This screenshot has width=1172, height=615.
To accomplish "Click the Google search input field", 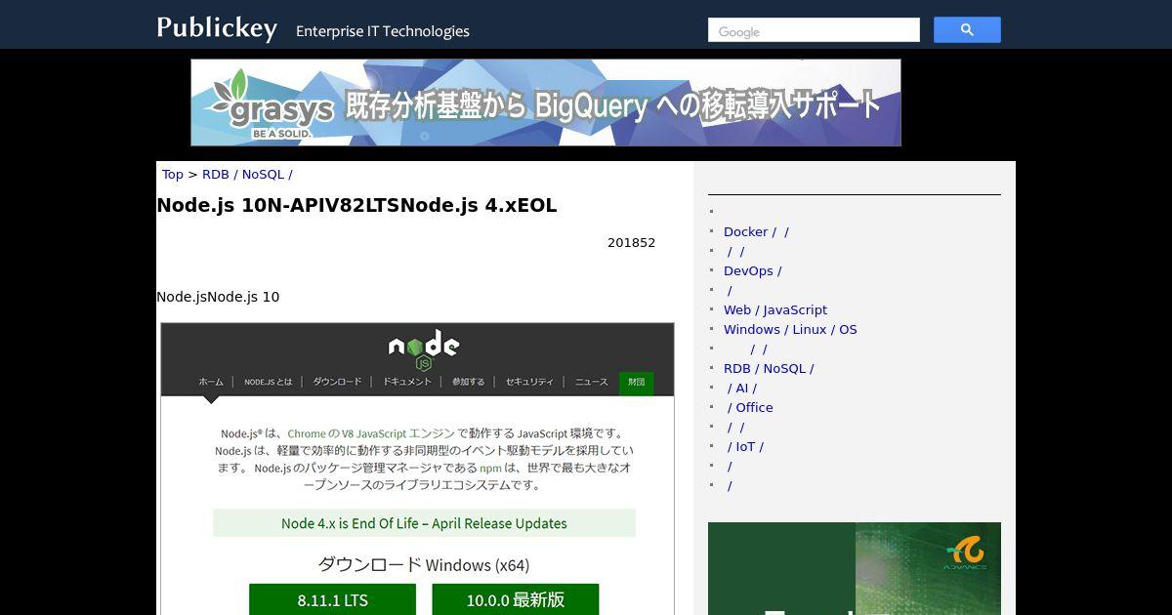I will (814, 30).
